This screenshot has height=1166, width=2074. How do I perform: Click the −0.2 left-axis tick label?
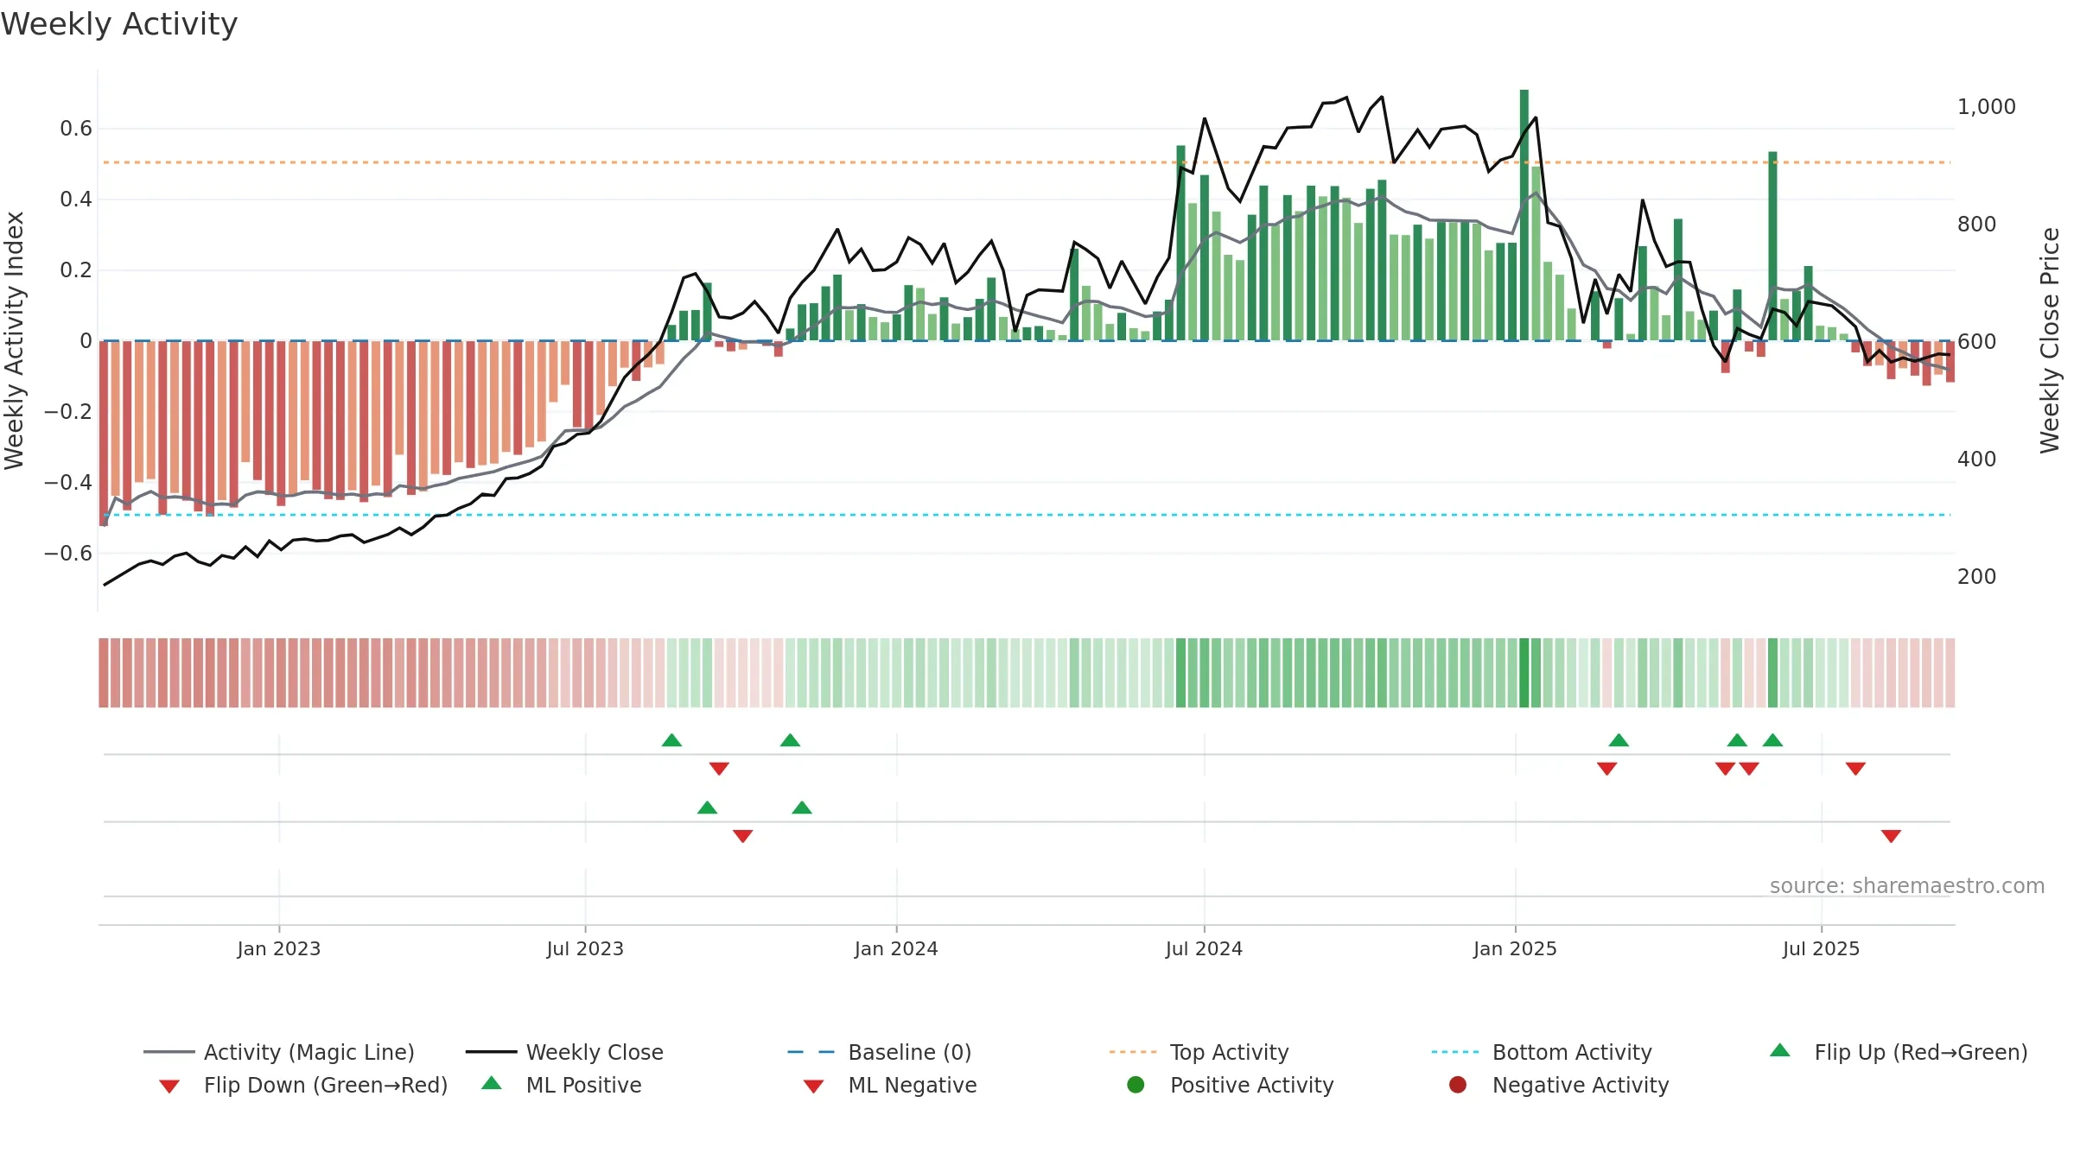pyautogui.click(x=68, y=411)
